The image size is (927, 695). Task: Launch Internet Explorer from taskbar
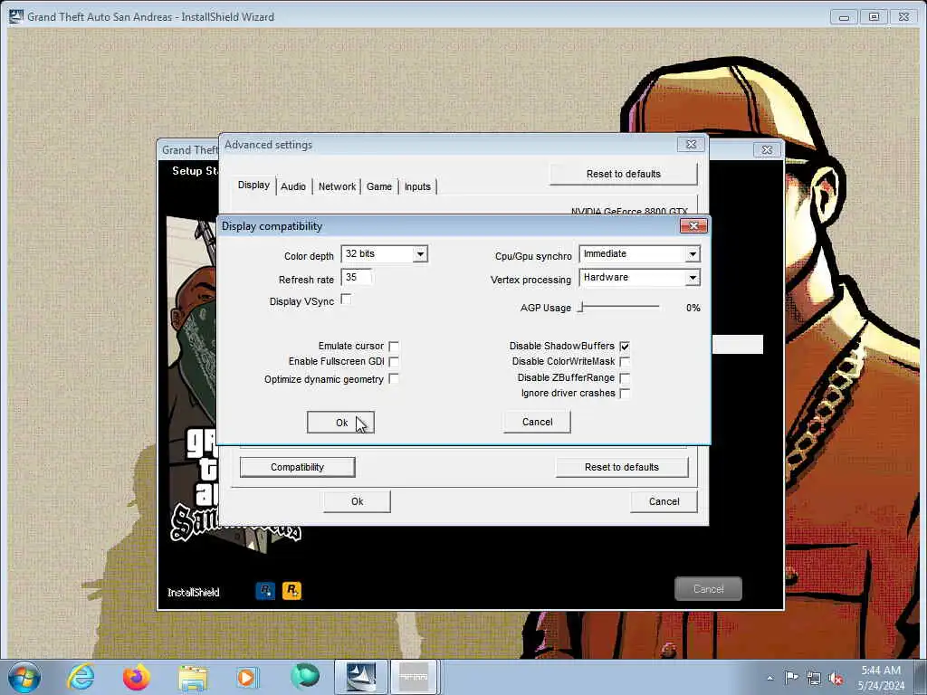pyautogui.click(x=80, y=677)
